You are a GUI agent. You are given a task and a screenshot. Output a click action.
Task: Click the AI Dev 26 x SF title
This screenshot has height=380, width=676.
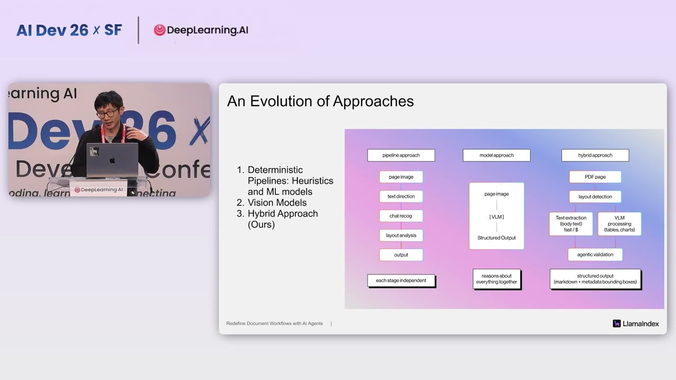click(69, 30)
